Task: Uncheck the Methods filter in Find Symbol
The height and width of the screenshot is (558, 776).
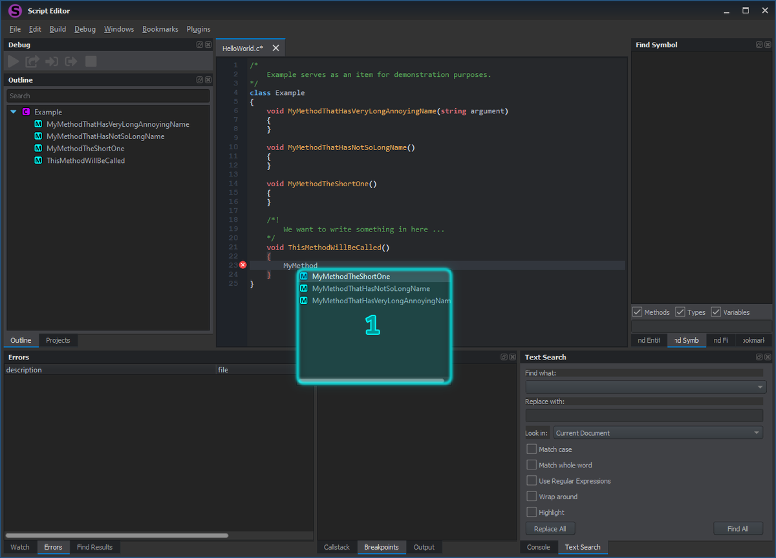Action: [x=637, y=312]
